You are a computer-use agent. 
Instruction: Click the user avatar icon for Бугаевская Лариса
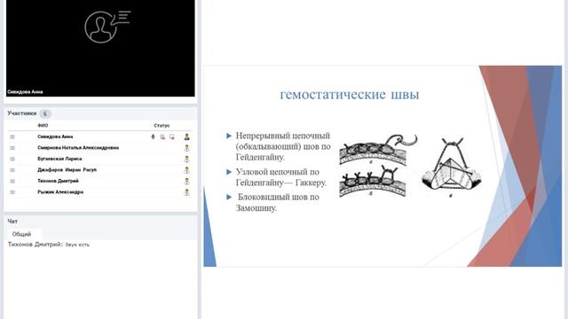[186, 159]
